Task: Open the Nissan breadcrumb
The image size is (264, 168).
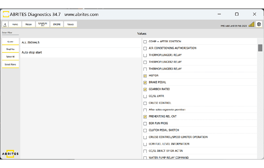Action: click(28, 24)
